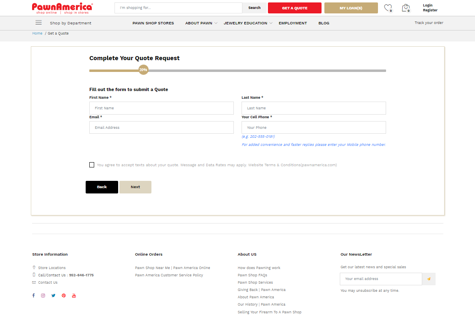This screenshot has height=317, width=475.
Task: Focus the First Name input field
Action: click(162, 108)
